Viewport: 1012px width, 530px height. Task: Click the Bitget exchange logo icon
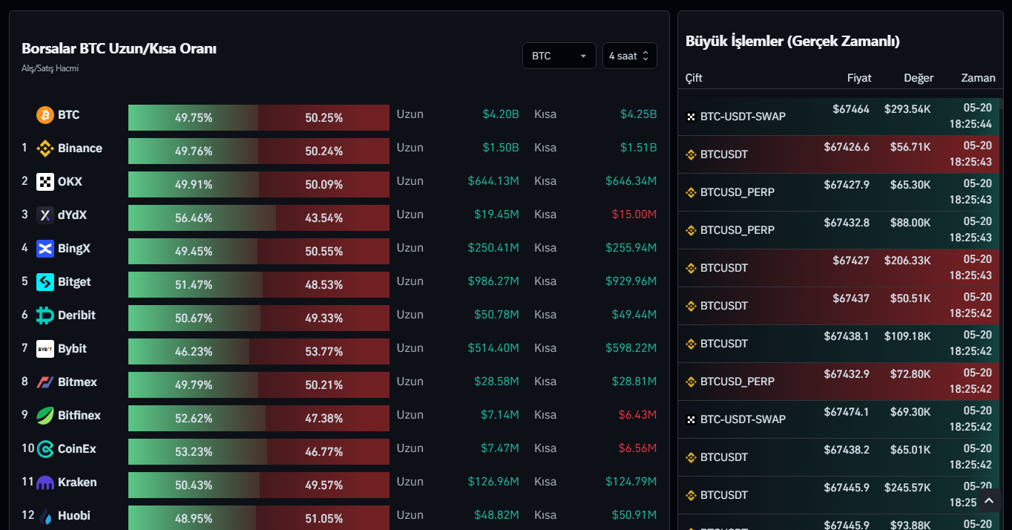45,282
